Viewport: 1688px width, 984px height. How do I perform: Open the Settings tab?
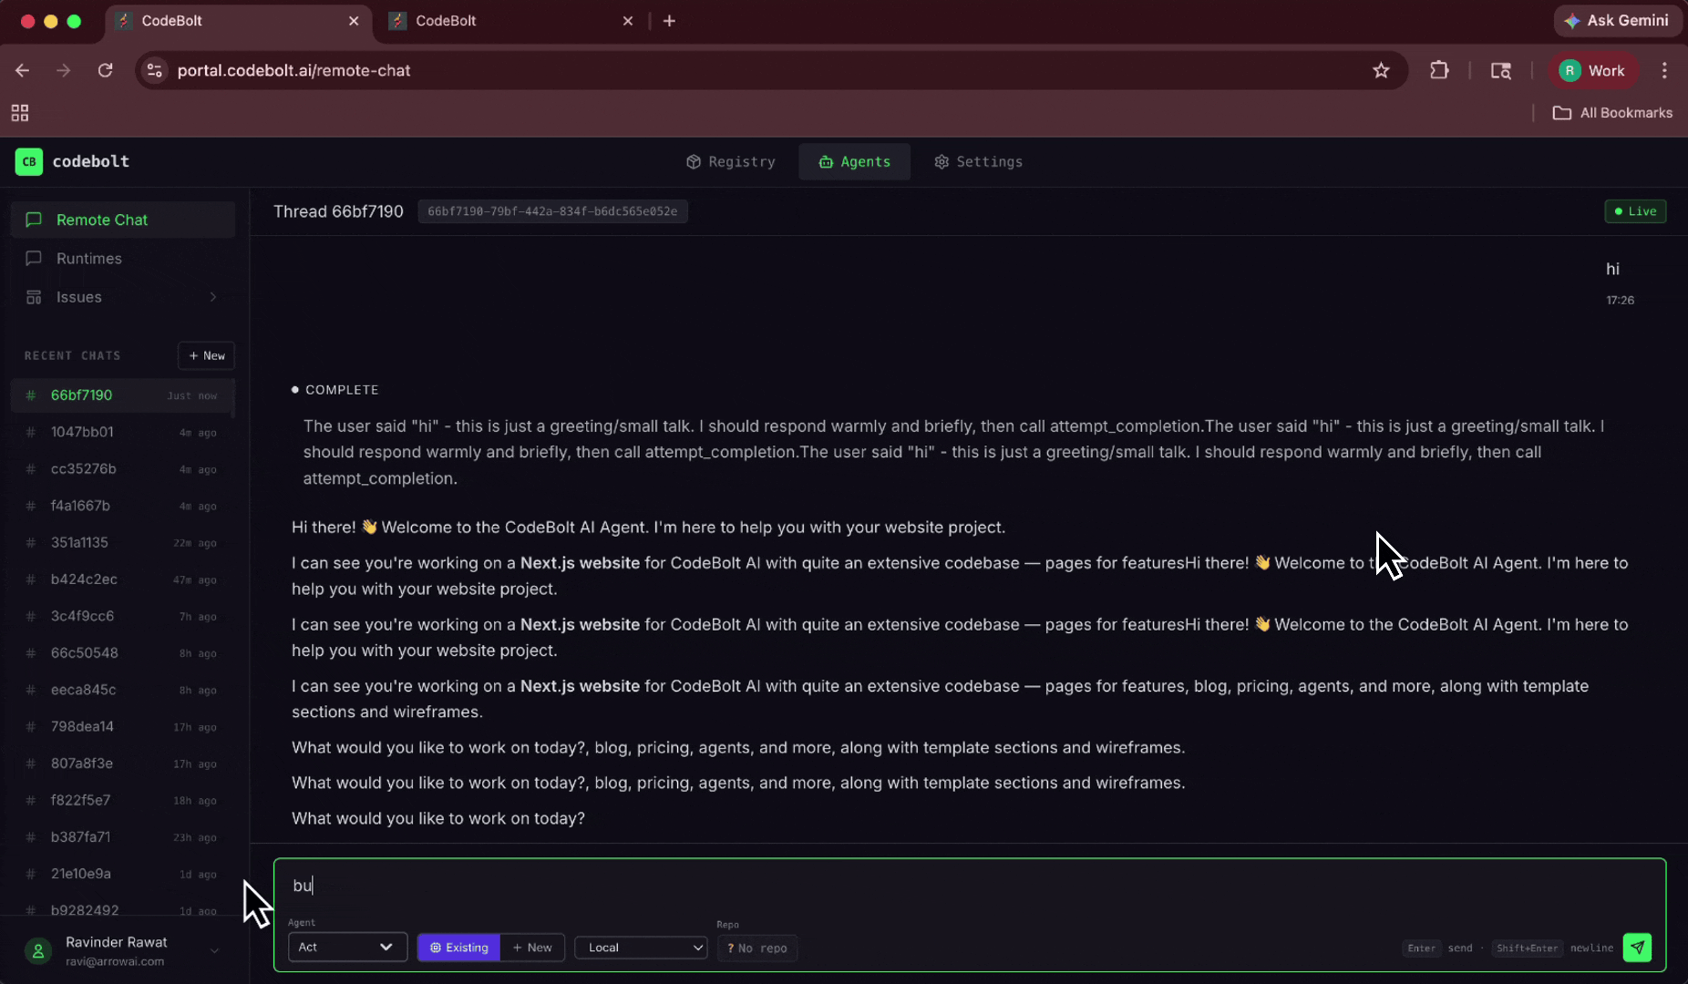[x=978, y=161]
